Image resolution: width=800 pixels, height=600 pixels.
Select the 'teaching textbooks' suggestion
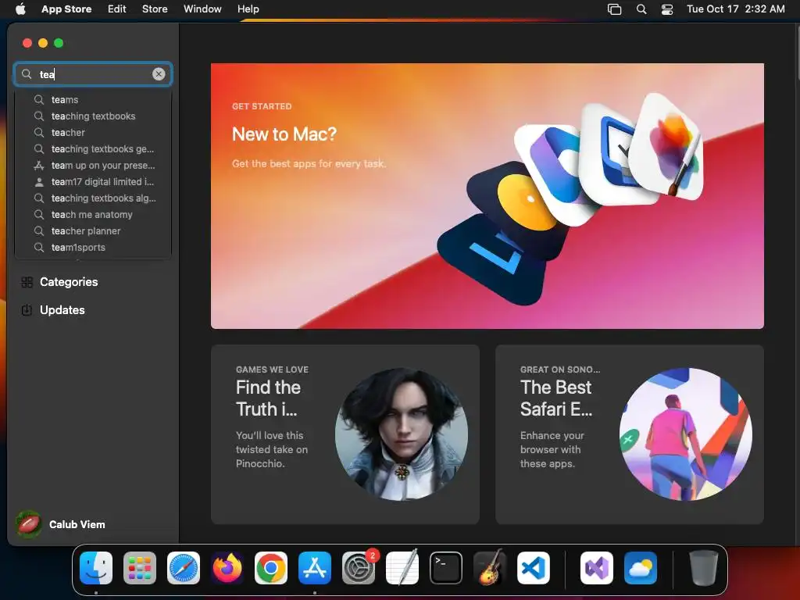tap(94, 116)
